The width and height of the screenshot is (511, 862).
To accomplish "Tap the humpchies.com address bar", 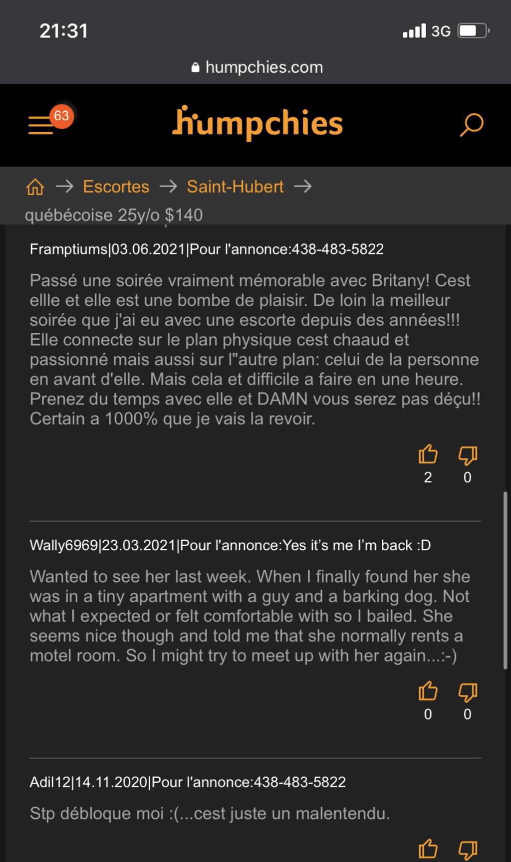I will (257, 67).
